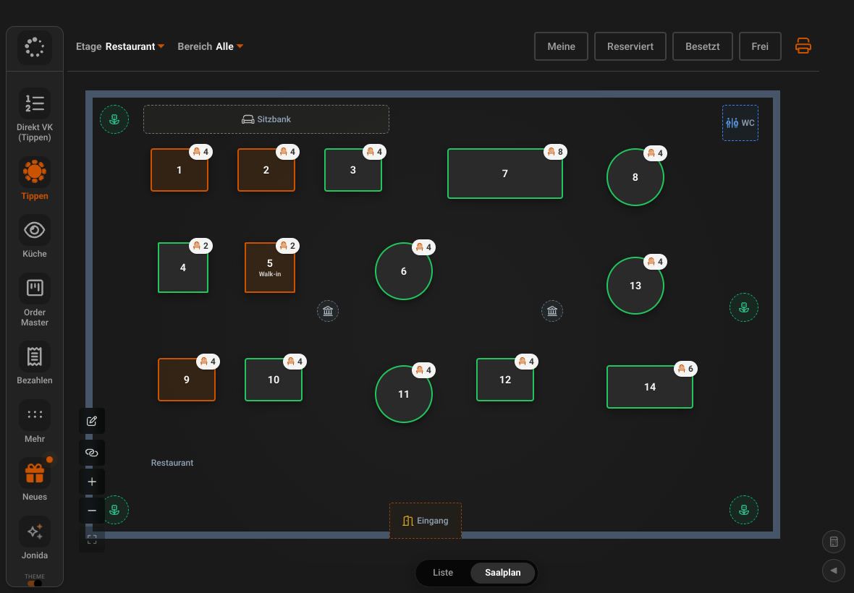
Task: Open the Jonida assistant
Action: pyautogui.click(x=34, y=537)
